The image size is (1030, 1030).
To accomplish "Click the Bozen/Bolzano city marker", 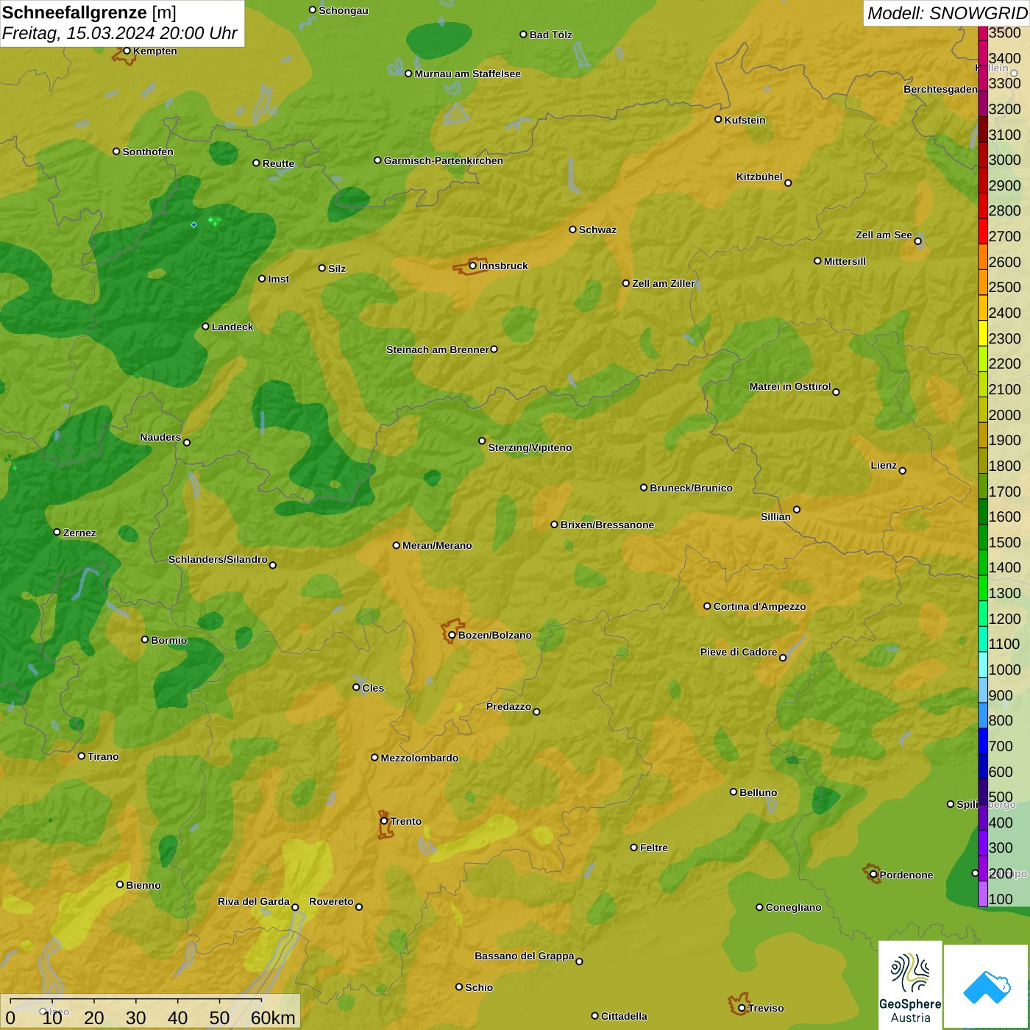I will point(452,635).
